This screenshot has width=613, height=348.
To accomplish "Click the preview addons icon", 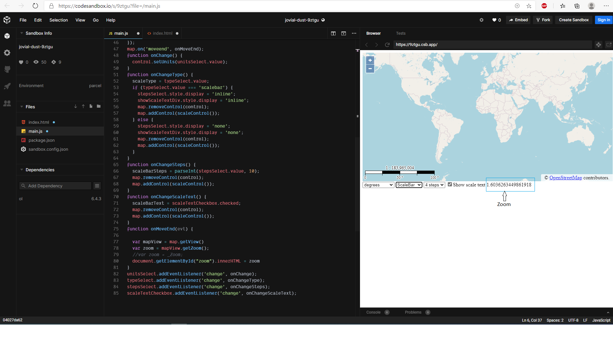I will point(599,45).
